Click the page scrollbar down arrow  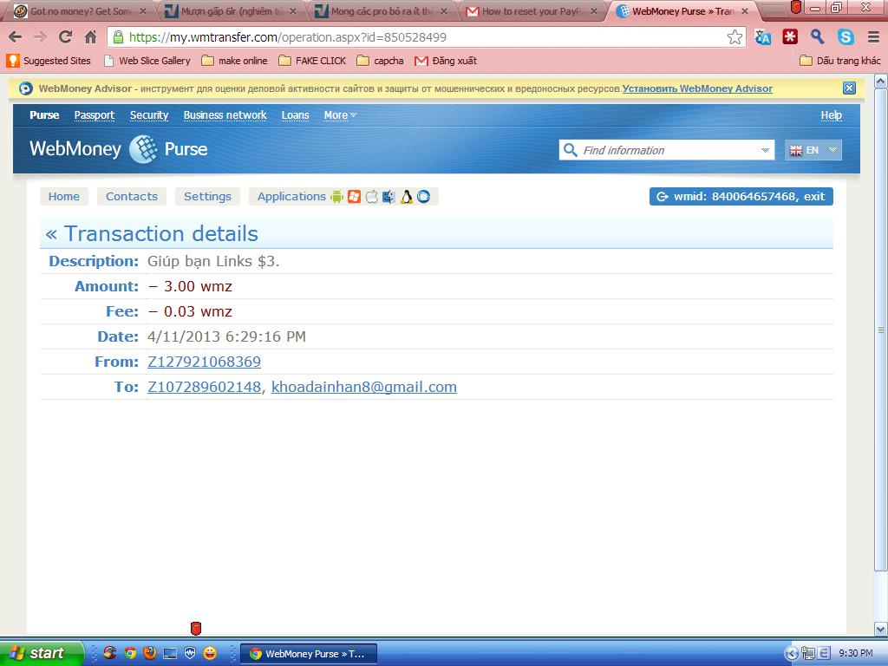pyautogui.click(x=881, y=629)
